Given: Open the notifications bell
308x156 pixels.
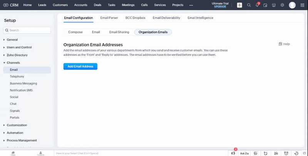Looking at the screenshot, I should (x=257, y=5).
